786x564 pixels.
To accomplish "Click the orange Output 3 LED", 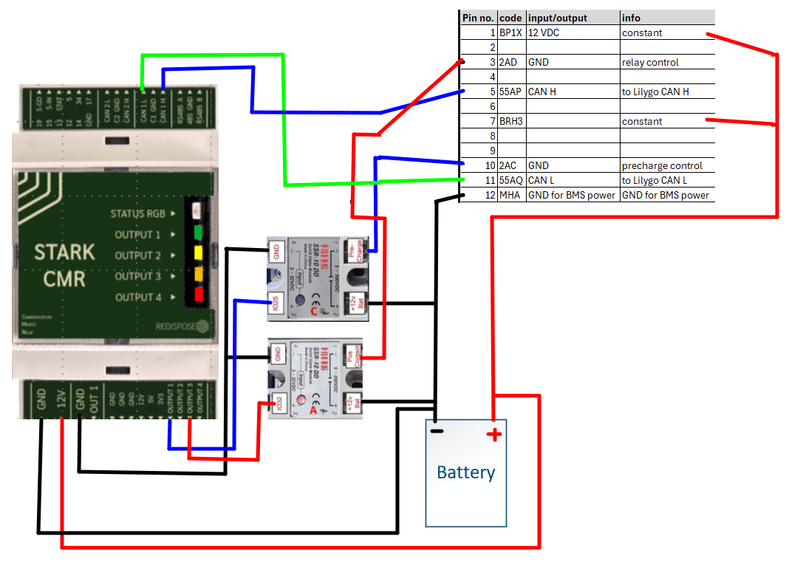I will point(199,273).
